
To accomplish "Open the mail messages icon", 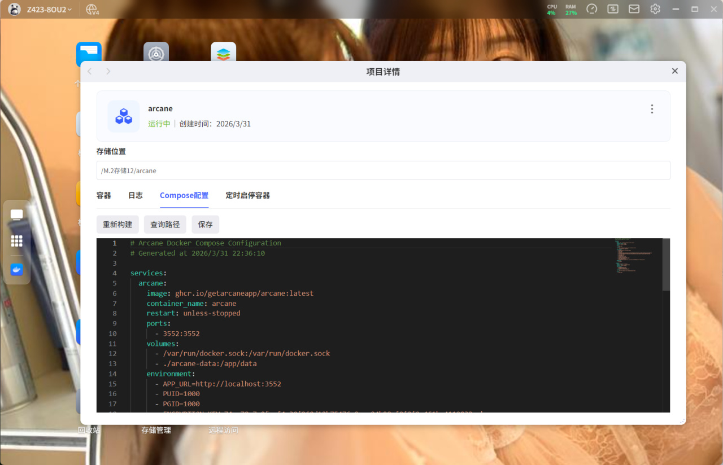I will 634,9.
